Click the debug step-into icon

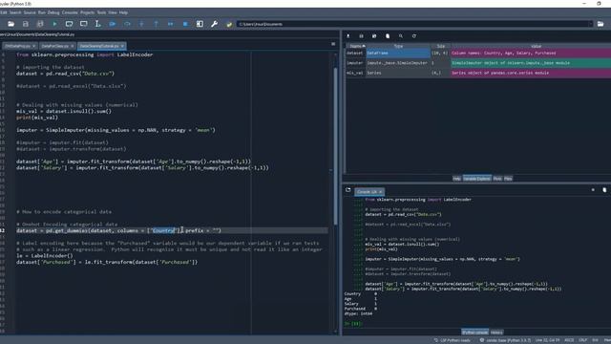click(x=141, y=24)
